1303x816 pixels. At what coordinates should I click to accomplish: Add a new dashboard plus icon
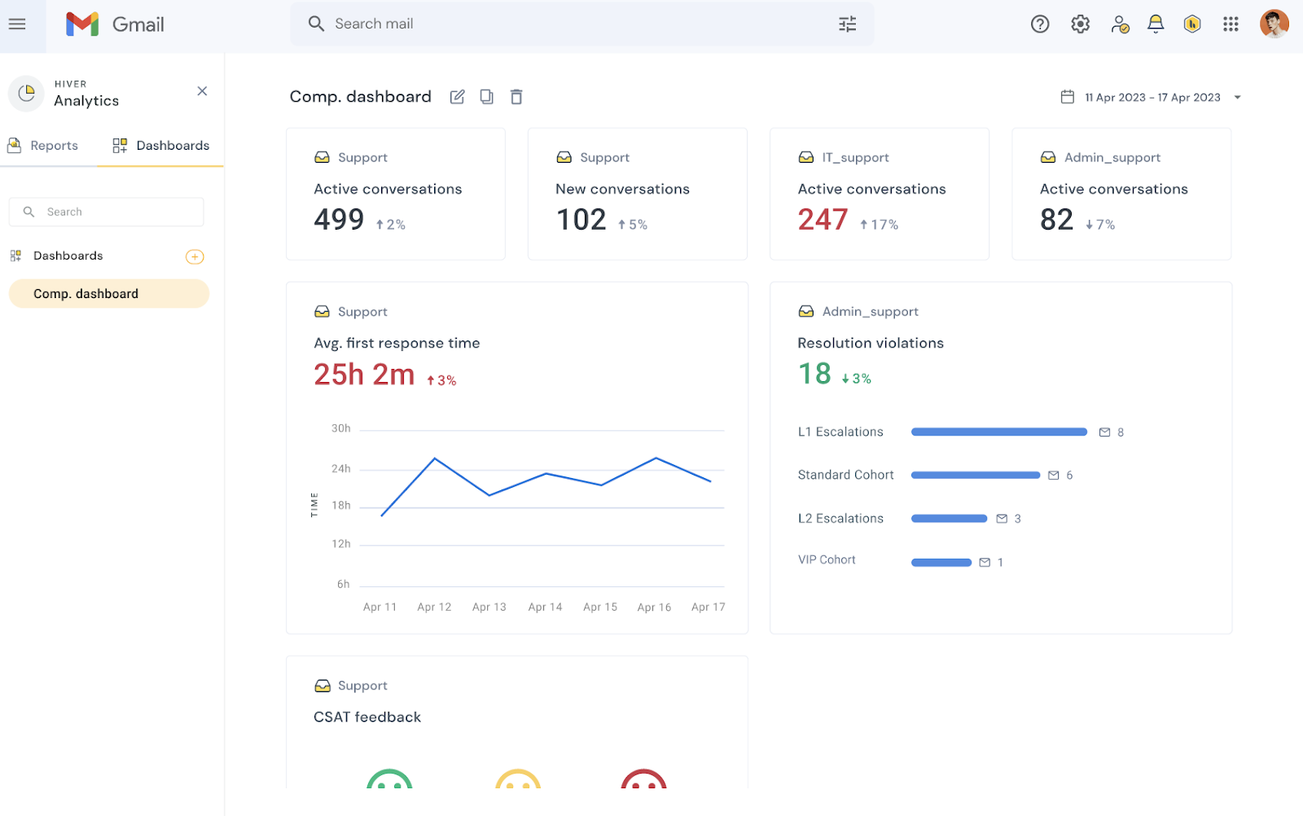195,257
